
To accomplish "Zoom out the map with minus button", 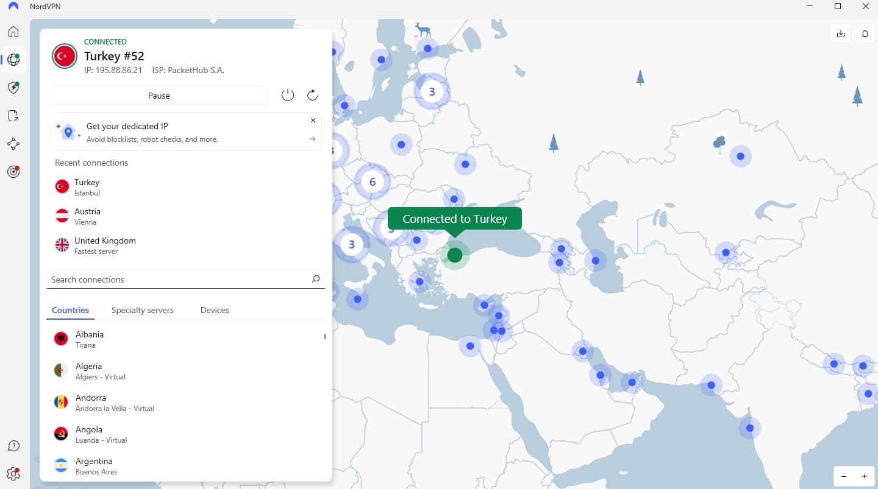I will pyautogui.click(x=844, y=476).
